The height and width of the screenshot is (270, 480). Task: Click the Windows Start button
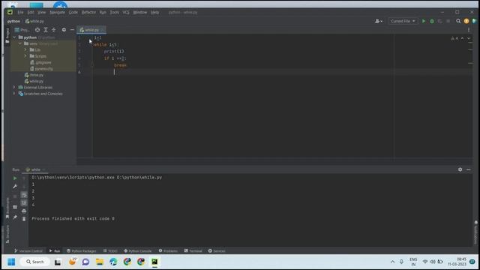coord(11,262)
